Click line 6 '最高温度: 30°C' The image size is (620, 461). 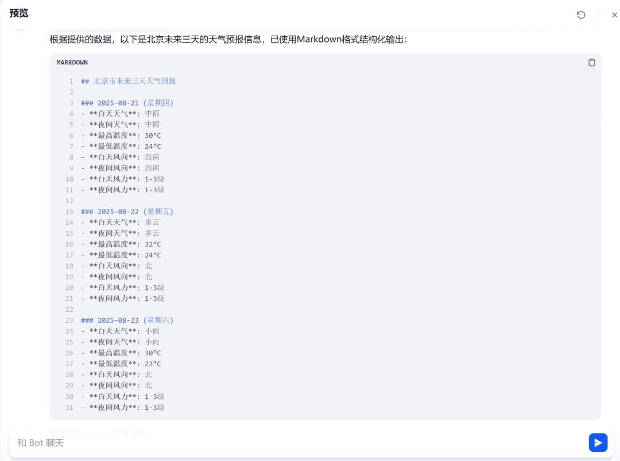[x=121, y=135]
